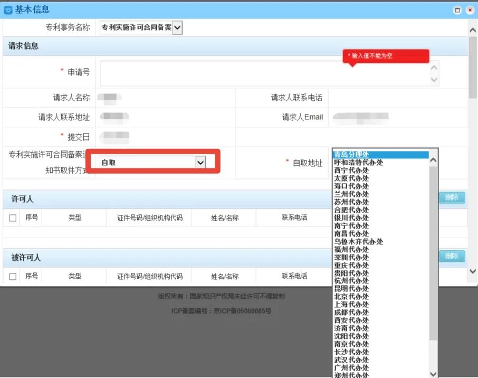Viewport: 478px width, 378px height.
Task: Choose 沈阳代办处 option
Action: 381,336
